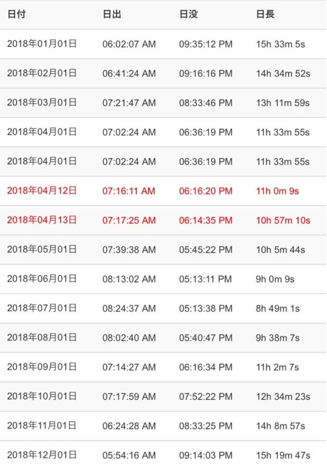Image resolution: width=327 pixels, height=469 pixels.
Task: Click sunrise time 08:13:02 AM
Action: click(x=129, y=279)
